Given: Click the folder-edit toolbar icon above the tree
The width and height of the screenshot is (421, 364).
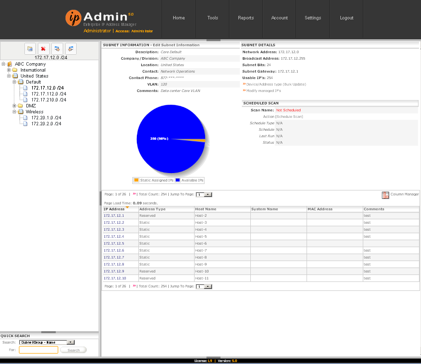Looking at the screenshot, I should 30,49.
